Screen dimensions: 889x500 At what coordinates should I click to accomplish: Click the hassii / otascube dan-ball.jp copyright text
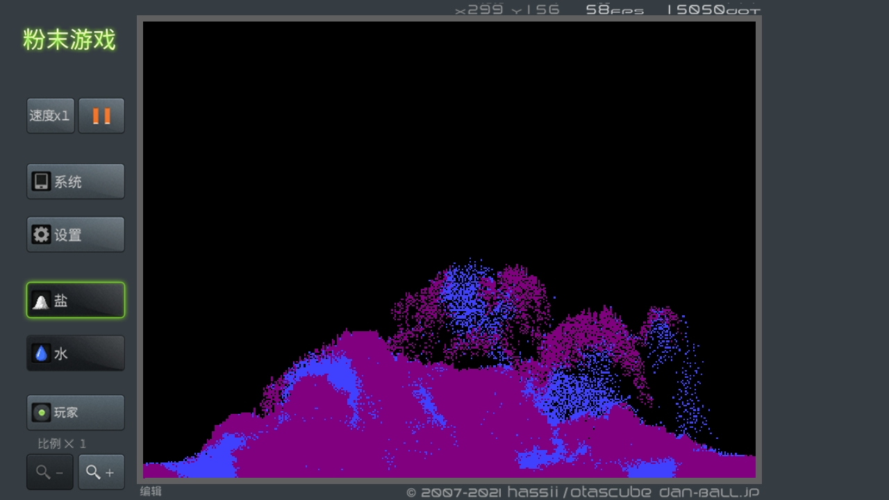[583, 492]
